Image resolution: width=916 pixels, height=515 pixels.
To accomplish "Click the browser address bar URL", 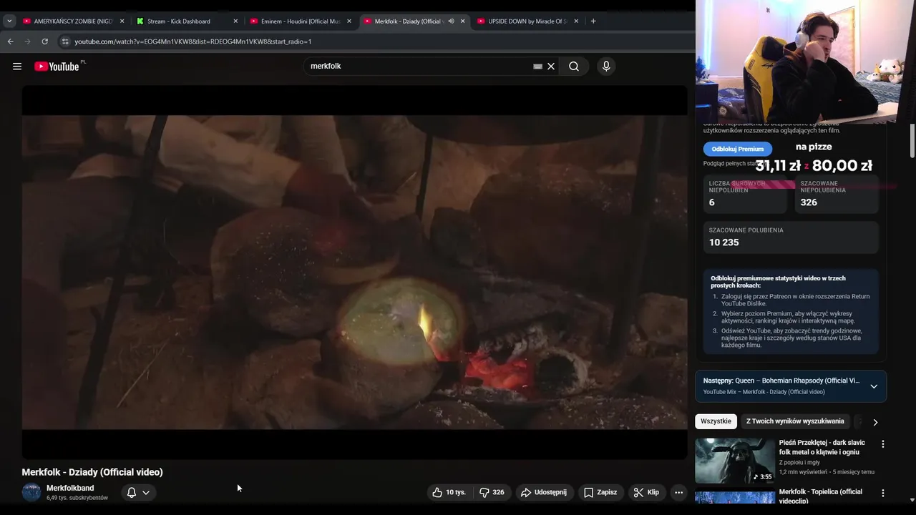I will 193,41.
